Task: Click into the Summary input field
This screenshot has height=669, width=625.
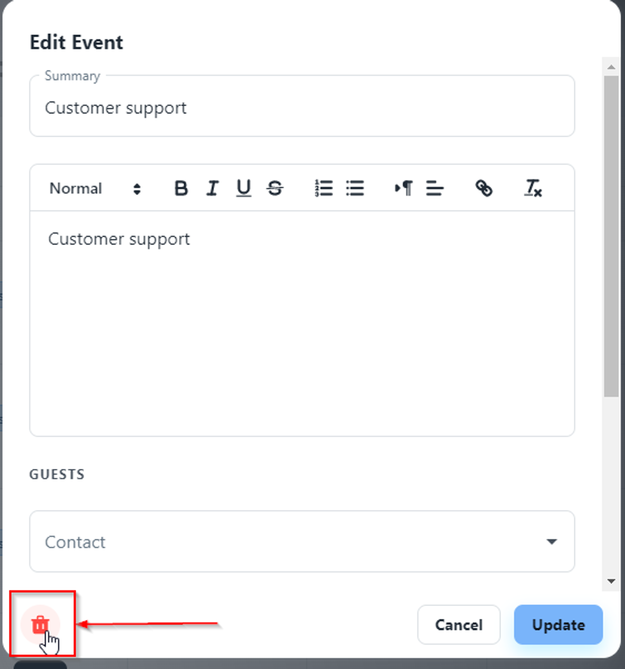Action: pos(301,108)
